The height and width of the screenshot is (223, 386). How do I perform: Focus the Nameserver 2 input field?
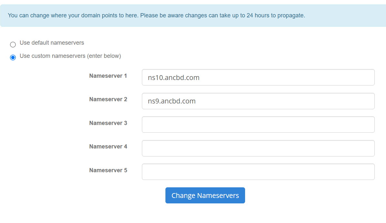[258, 101]
